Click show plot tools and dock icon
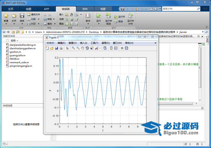Screen dimensions: 211x148 tap(127, 48)
